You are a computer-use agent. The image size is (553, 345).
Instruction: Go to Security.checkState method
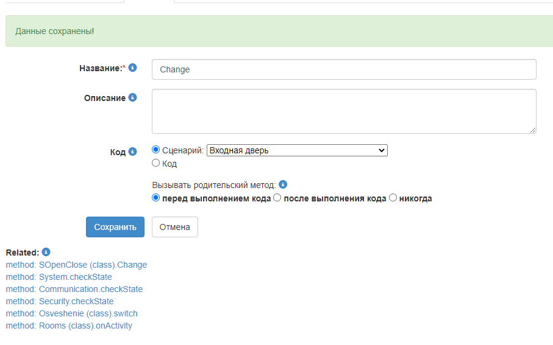59,301
